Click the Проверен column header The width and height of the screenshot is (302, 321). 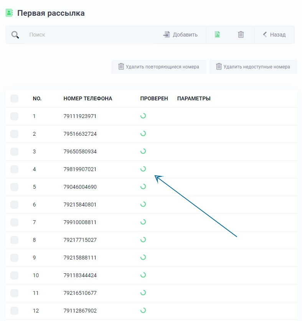pyautogui.click(x=154, y=98)
